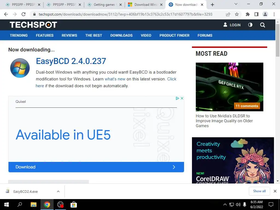Click the browser back arrow
280x210 pixels.
coord(6,14)
